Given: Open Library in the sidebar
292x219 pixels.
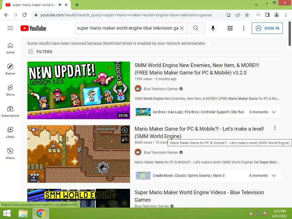Looking at the screenshot, I should (10, 133).
